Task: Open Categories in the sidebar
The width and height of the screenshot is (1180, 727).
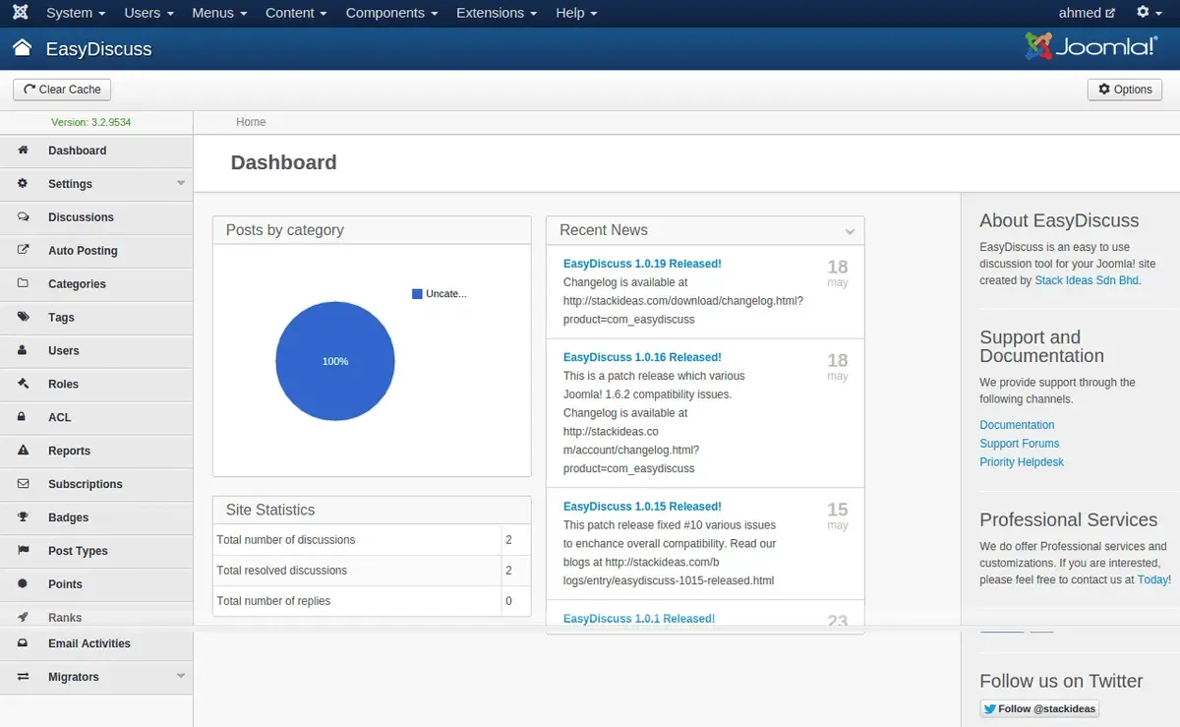Action: (96, 284)
